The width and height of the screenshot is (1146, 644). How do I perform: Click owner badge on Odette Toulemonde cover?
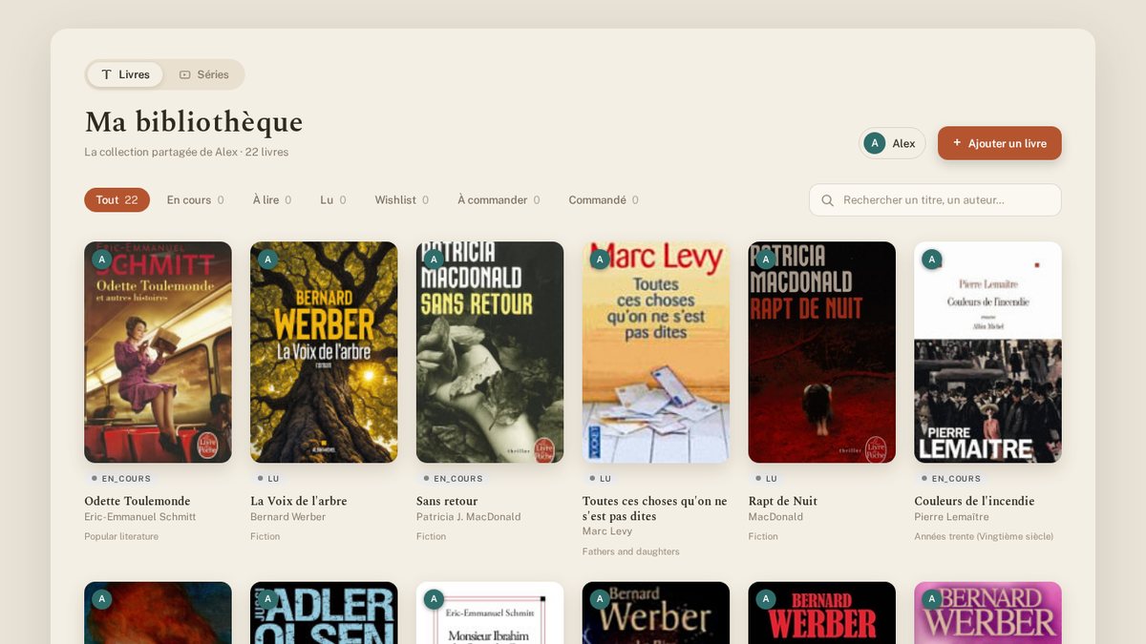pyautogui.click(x=102, y=260)
